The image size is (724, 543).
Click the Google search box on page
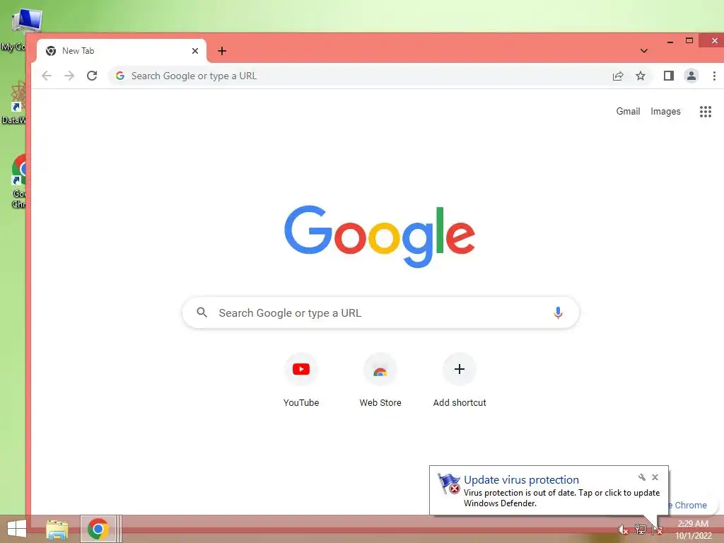point(380,313)
